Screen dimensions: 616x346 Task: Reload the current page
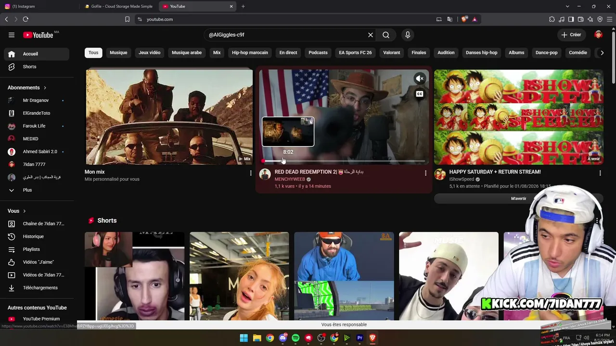tap(26, 19)
